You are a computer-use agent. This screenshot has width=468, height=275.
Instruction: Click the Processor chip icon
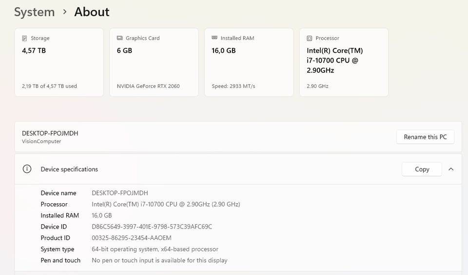[x=310, y=38]
